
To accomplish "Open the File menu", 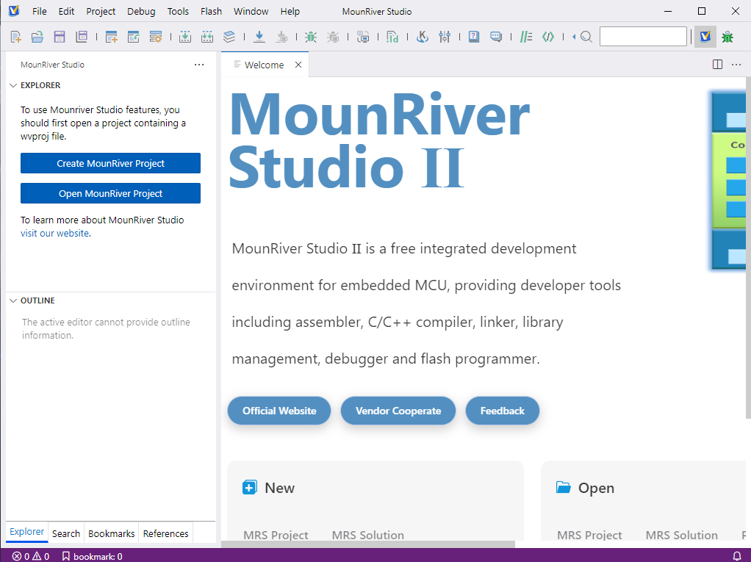I will (x=39, y=12).
